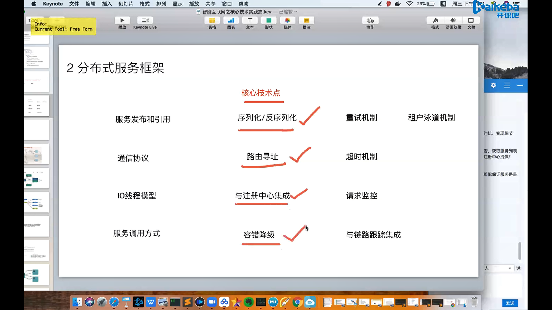
Task: Open the 插入 menu in menu bar
Action: pos(107,4)
